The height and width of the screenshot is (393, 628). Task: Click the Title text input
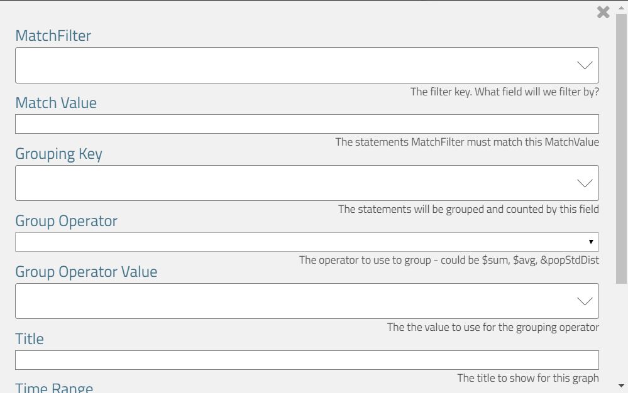[x=307, y=360]
